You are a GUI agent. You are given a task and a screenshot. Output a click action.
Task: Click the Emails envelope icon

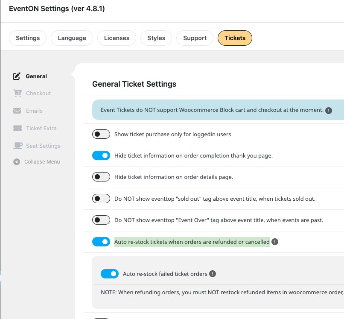[17, 111]
